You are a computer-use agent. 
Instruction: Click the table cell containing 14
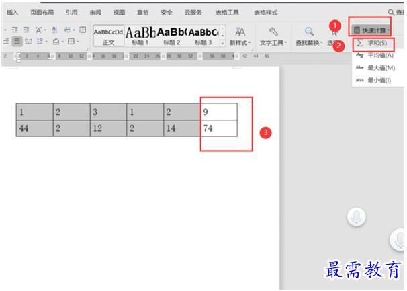[182, 128]
